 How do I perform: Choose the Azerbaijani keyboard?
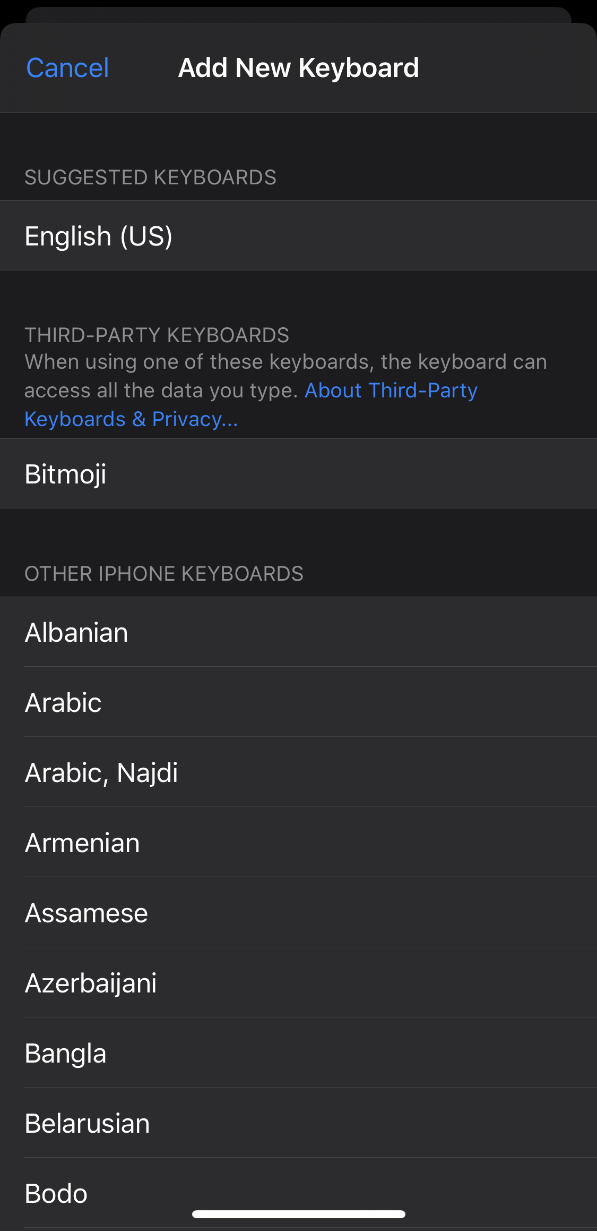298,983
